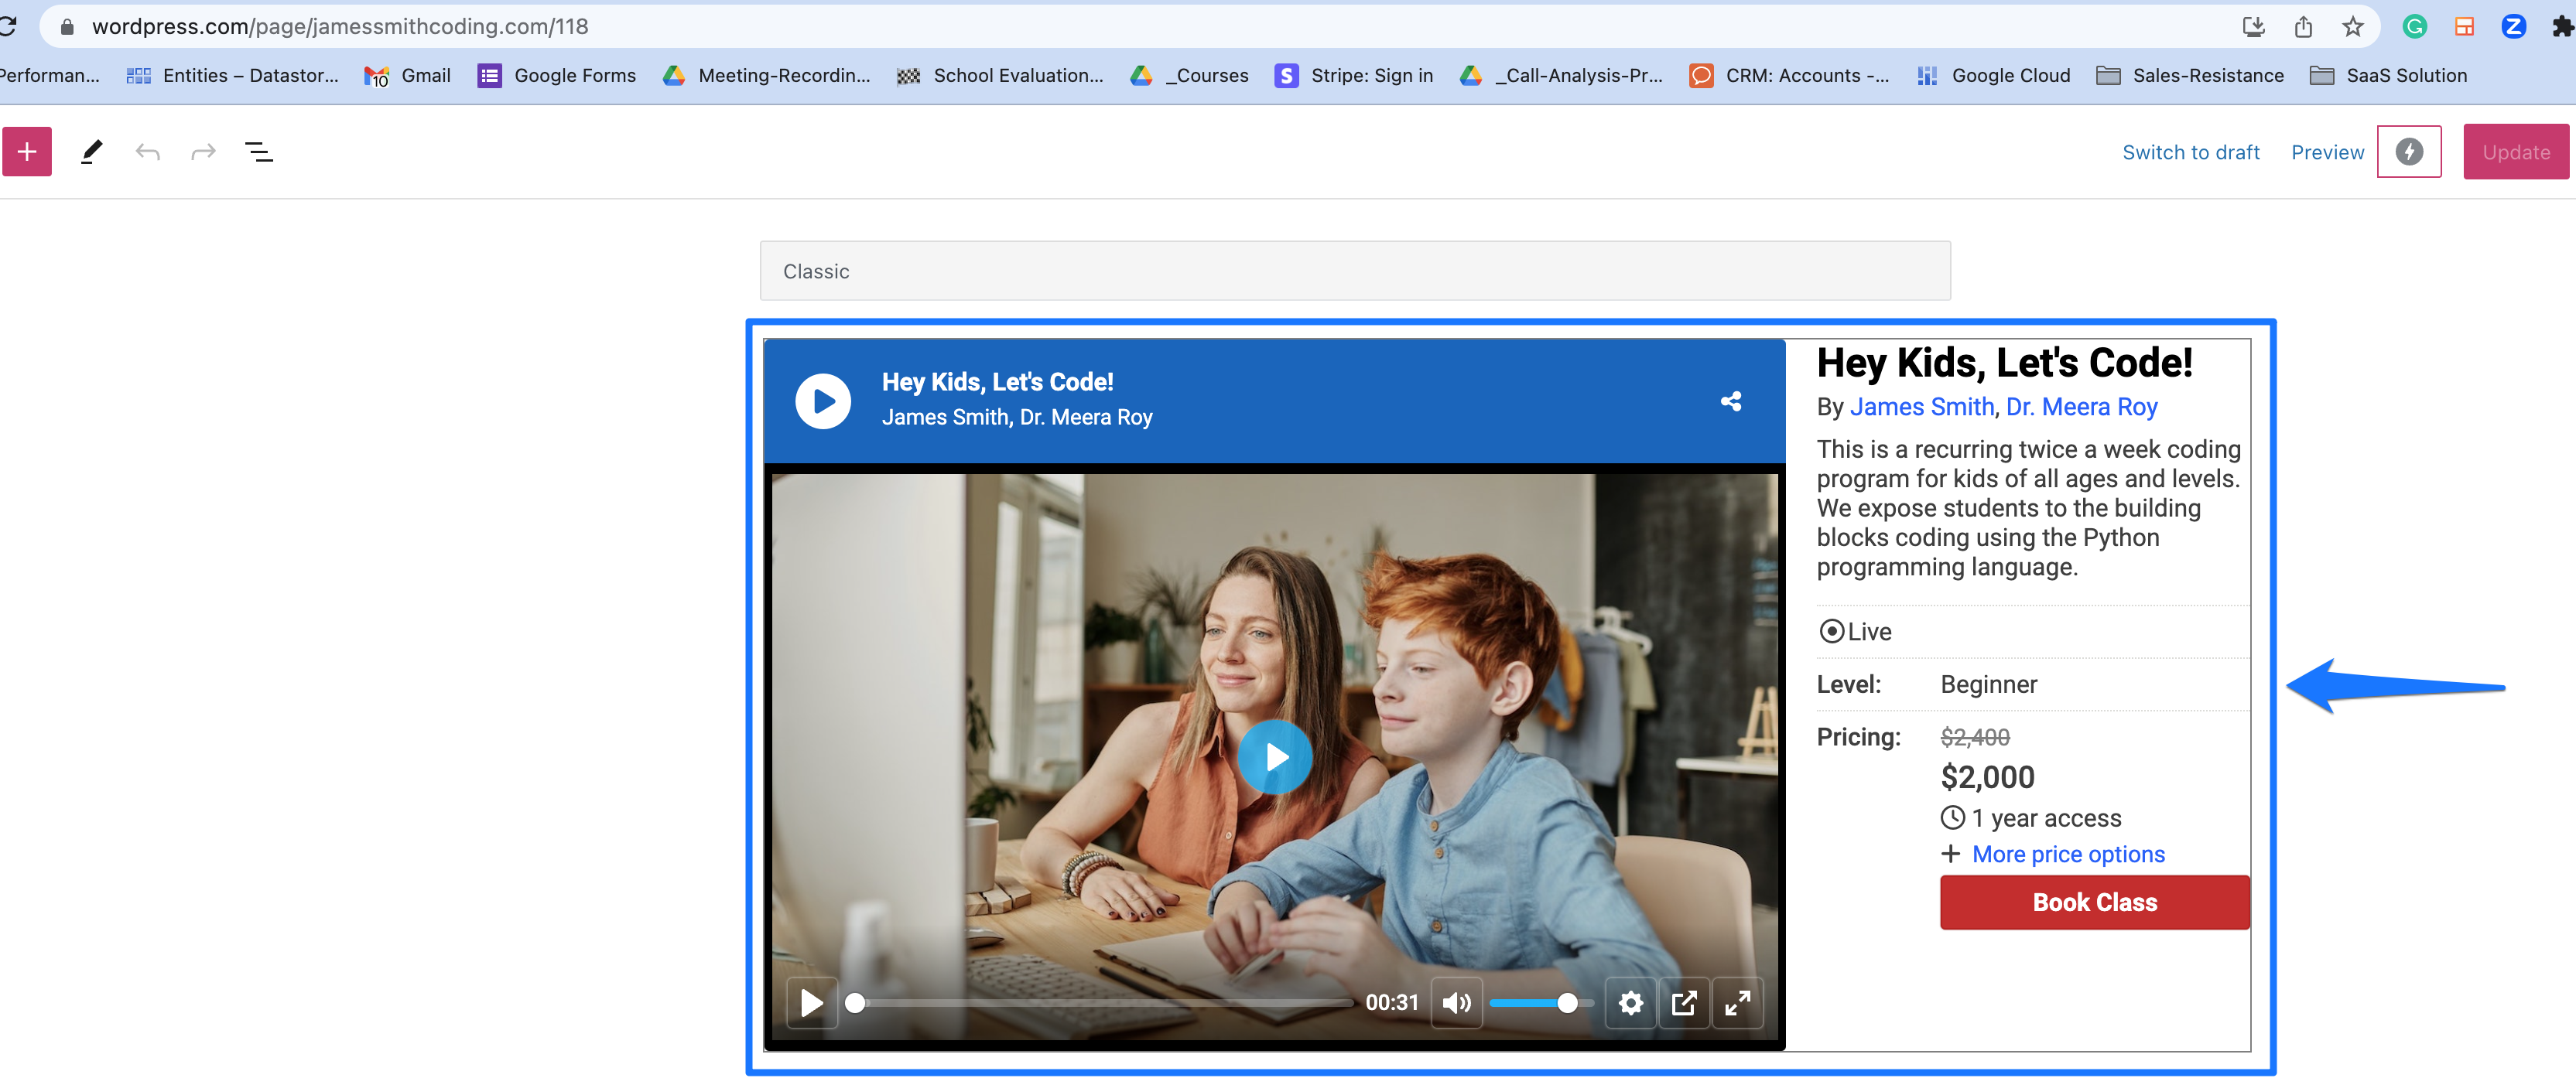Viewport: 2576px width, 1085px height.
Task: Click Switch to draft
Action: pyautogui.click(x=2190, y=152)
